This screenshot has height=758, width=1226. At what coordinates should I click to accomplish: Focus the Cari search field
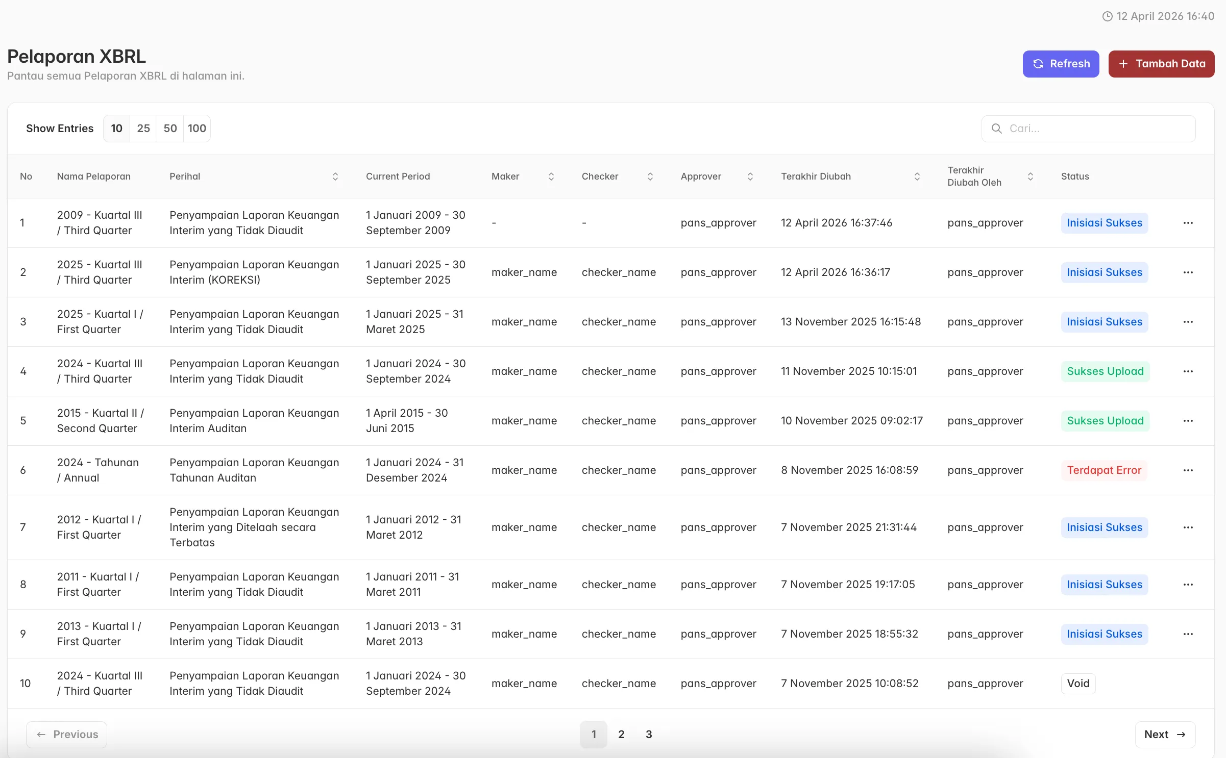pyautogui.click(x=1088, y=129)
